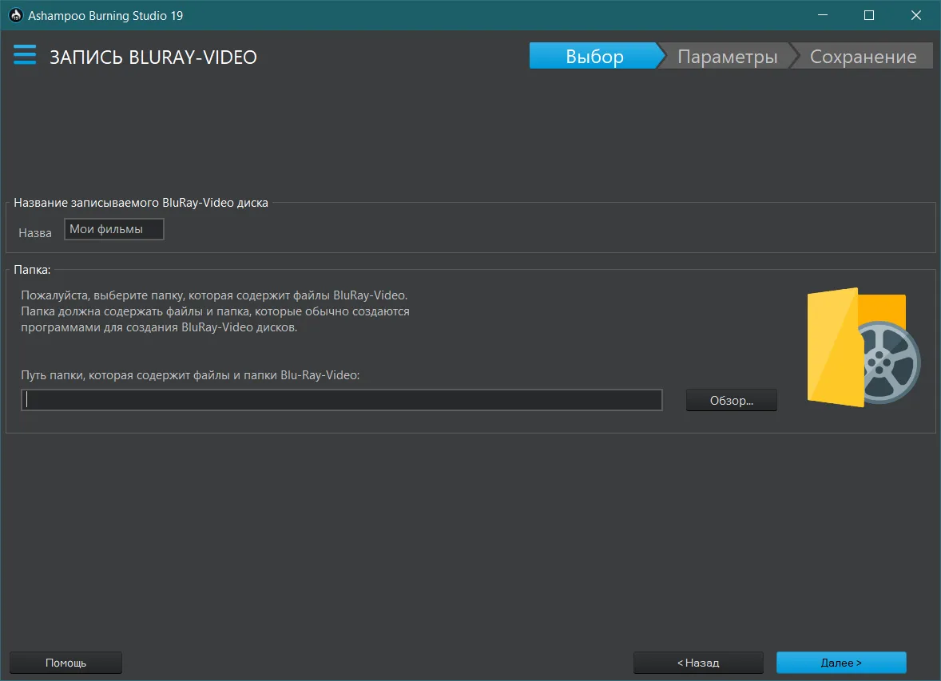Switch to the Параметры step tab
Viewport: 941px width, 681px height.
728,56
